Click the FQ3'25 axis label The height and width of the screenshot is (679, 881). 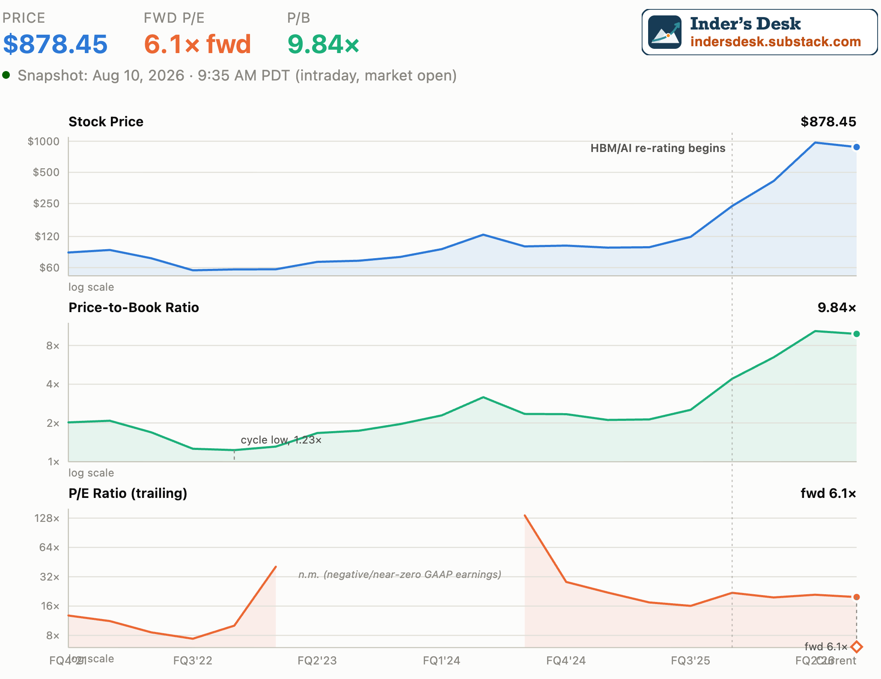coord(691,661)
